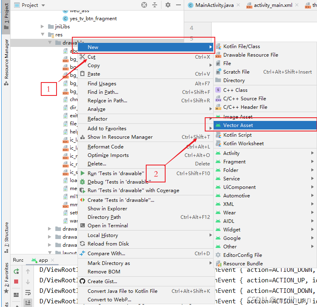Choose Find Usages menu item
The width and height of the screenshot is (317, 307).
tap(145, 83)
